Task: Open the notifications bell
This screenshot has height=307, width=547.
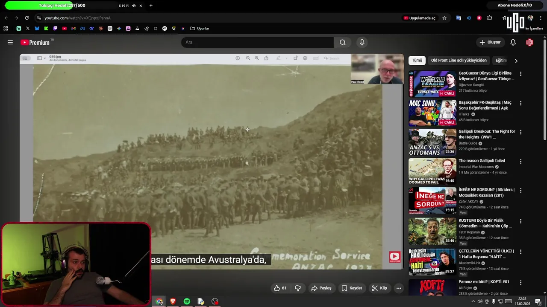Action: pyautogui.click(x=513, y=42)
